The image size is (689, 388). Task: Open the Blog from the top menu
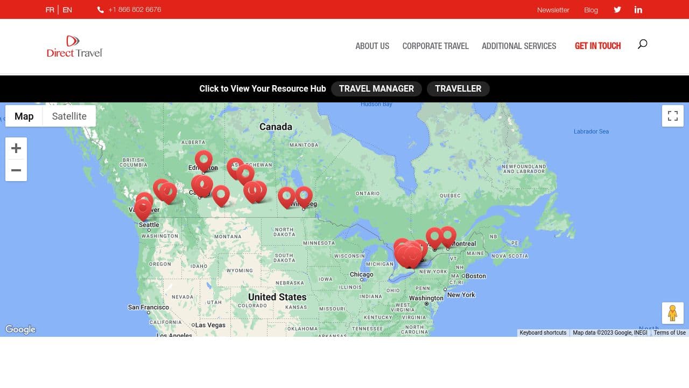(590, 10)
